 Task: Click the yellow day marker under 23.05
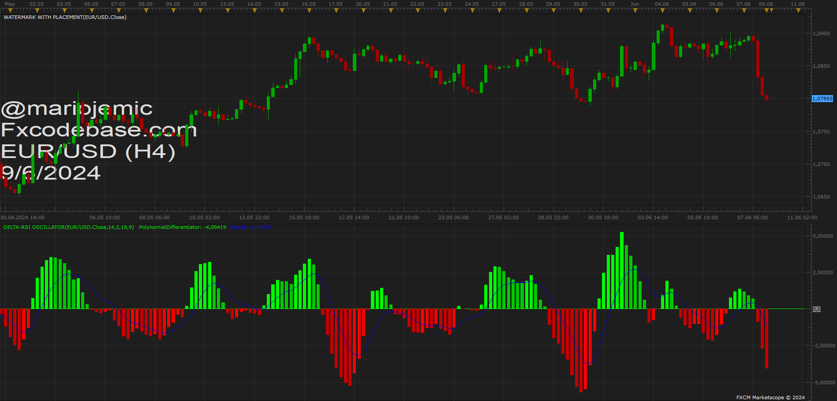(445, 11)
